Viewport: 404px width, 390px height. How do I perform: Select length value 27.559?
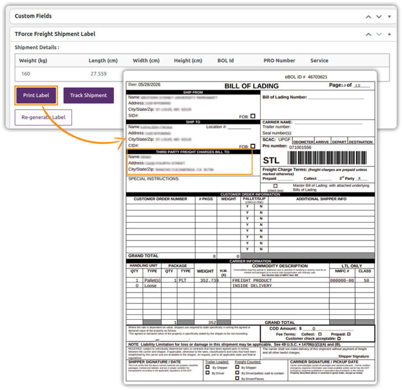[x=98, y=74]
